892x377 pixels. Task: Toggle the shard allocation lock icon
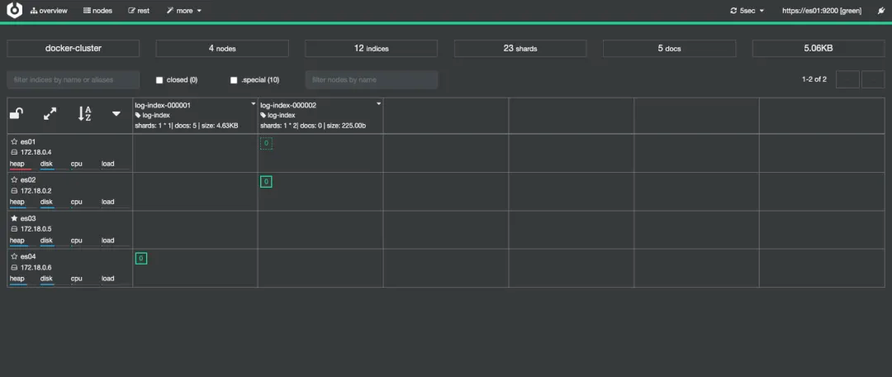click(17, 114)
